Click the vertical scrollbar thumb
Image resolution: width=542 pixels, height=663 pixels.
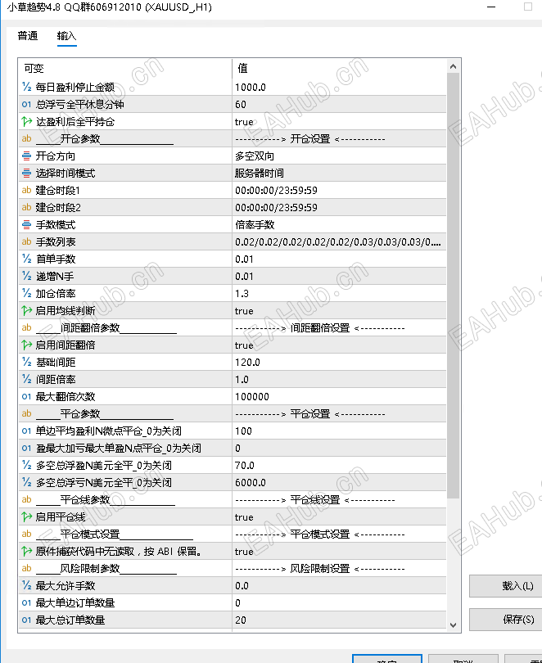point(454,286)
